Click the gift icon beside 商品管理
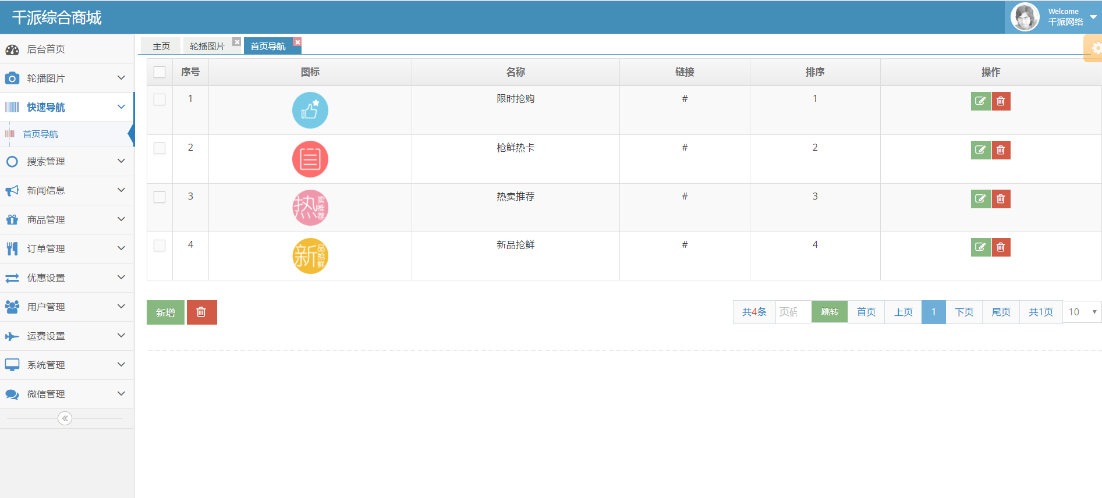1102x498 pixels. pos(12,219)
